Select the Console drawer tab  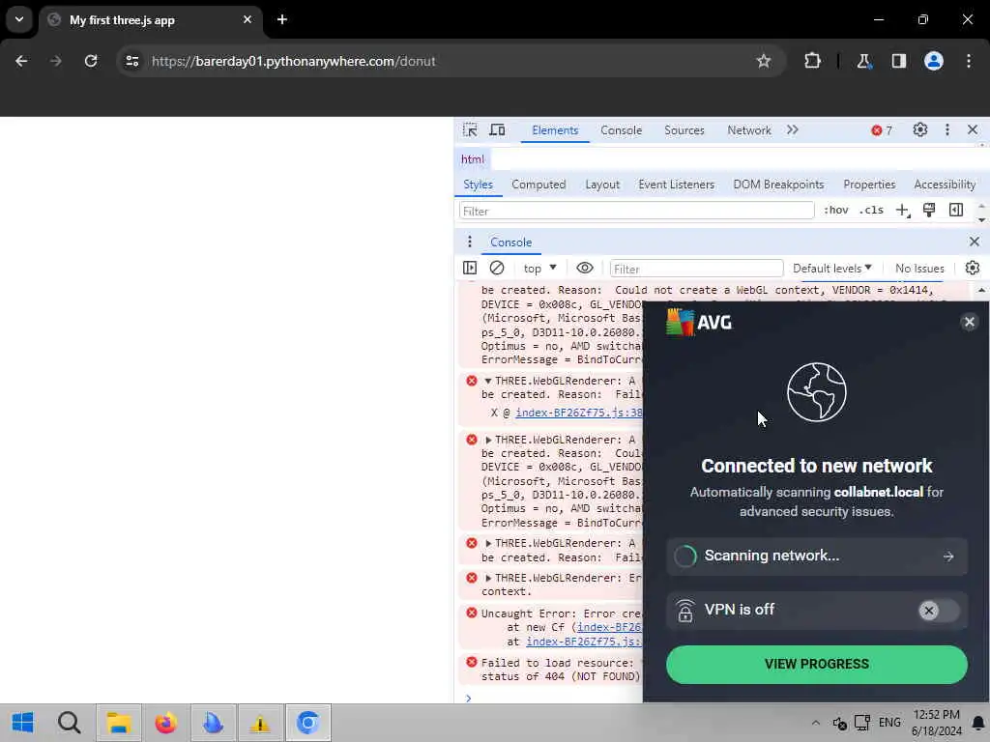click(x=510, y=242)
